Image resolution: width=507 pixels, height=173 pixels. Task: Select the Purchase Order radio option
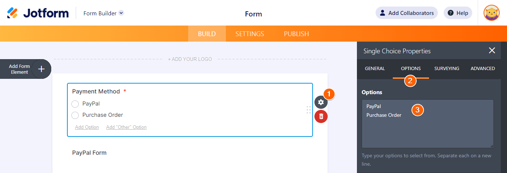(x=75, y=115)
